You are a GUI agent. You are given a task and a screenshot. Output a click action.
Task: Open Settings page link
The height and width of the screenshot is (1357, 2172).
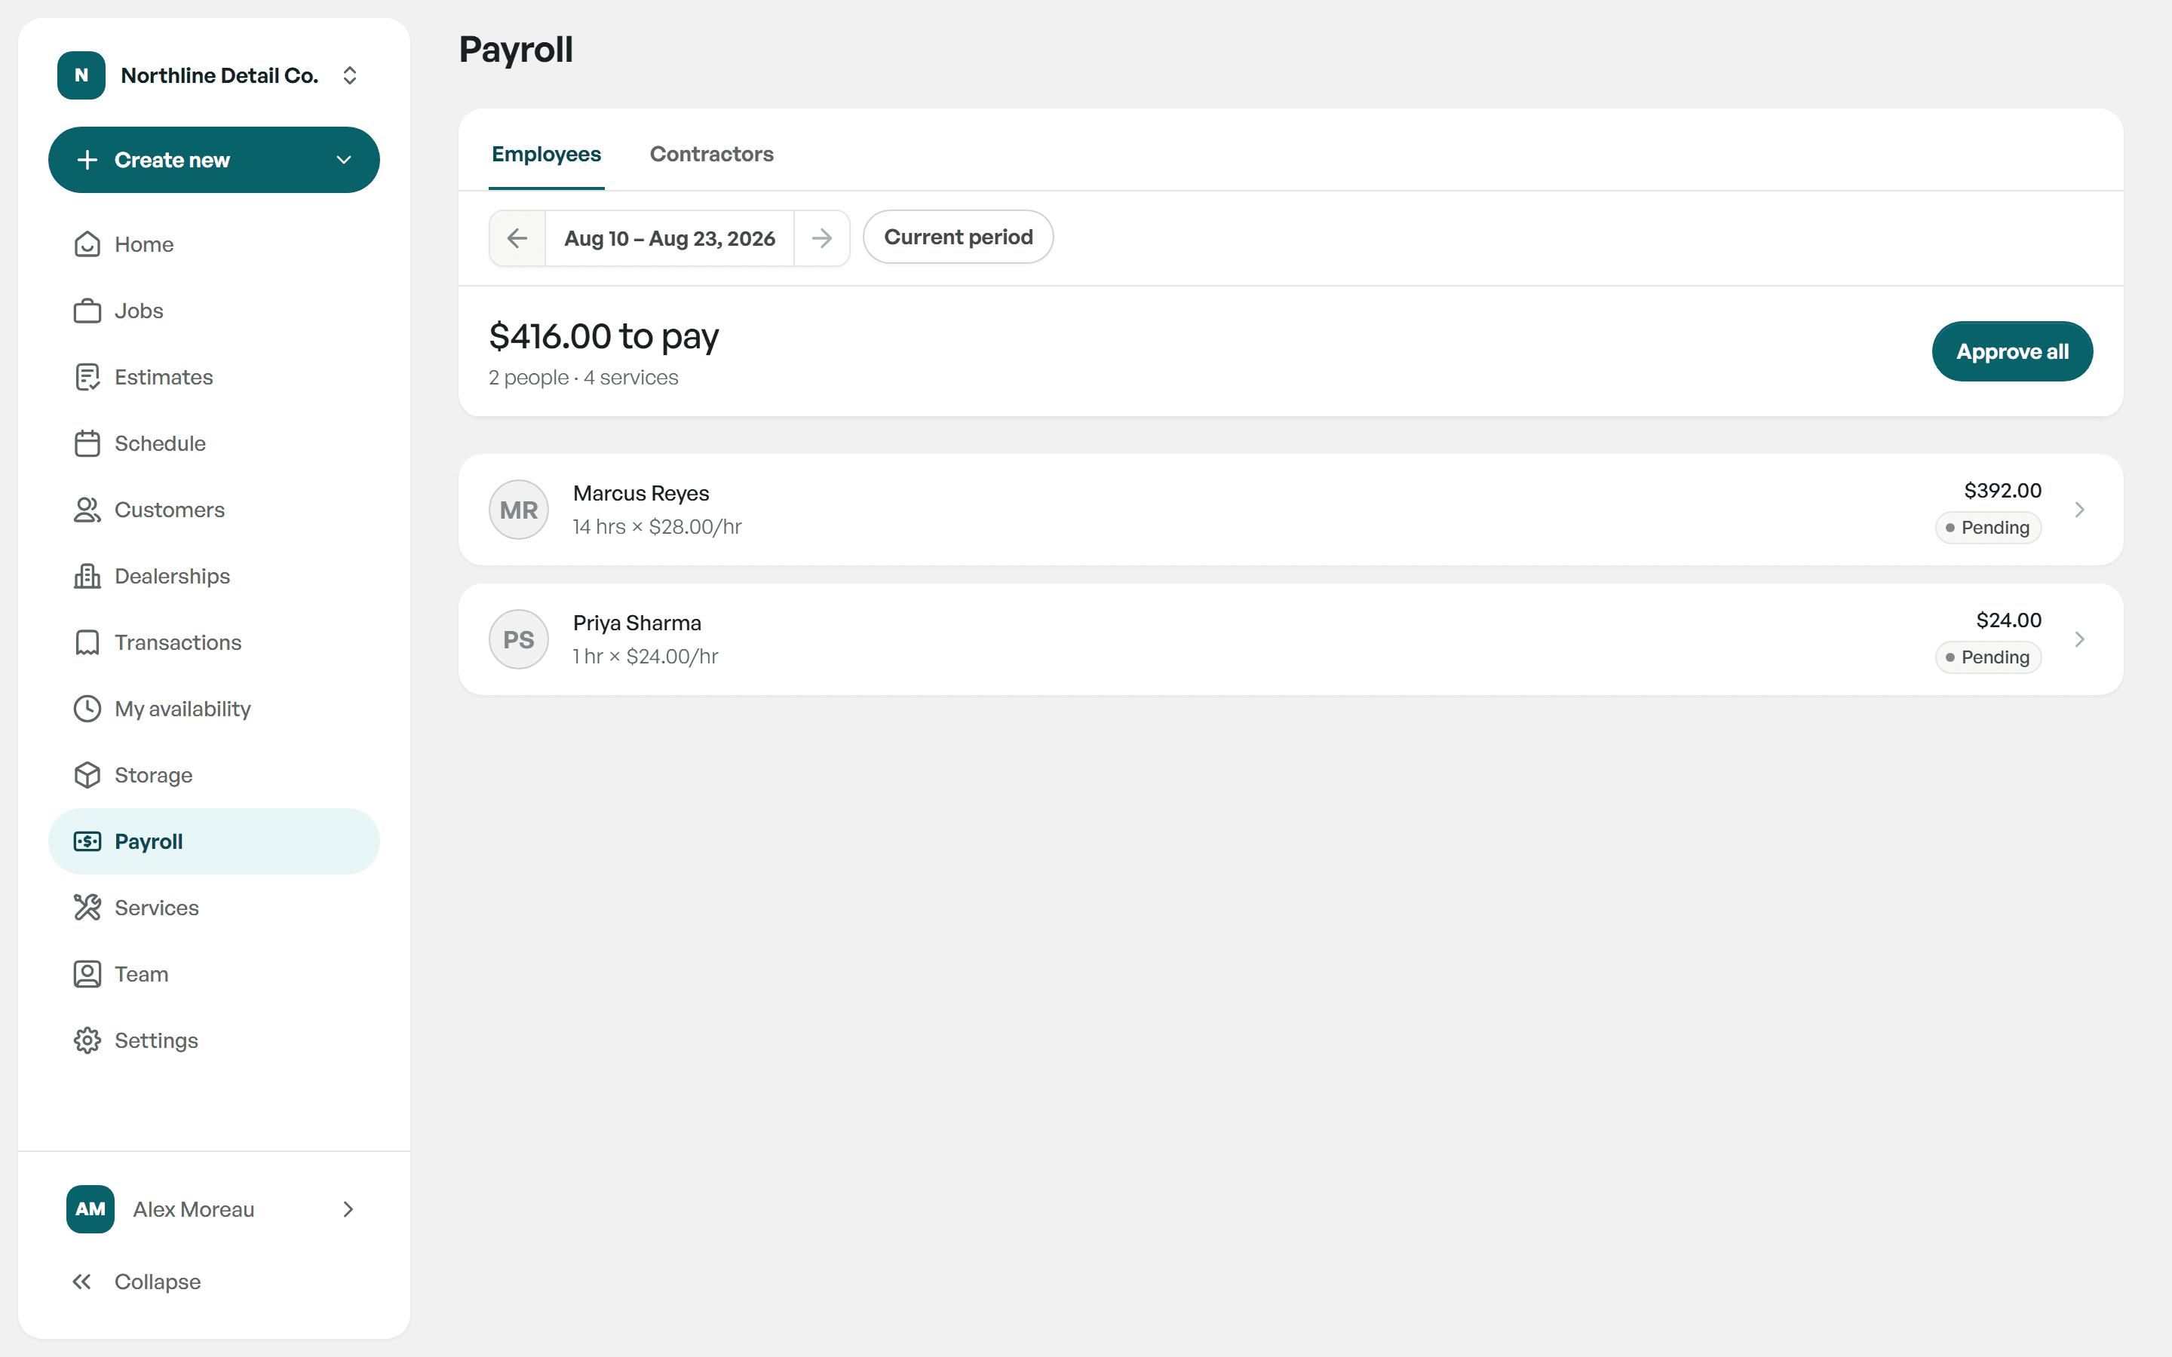coord(214,1041)
